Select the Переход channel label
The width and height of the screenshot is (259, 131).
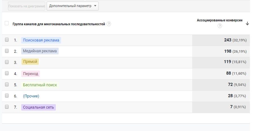(31, 74)
